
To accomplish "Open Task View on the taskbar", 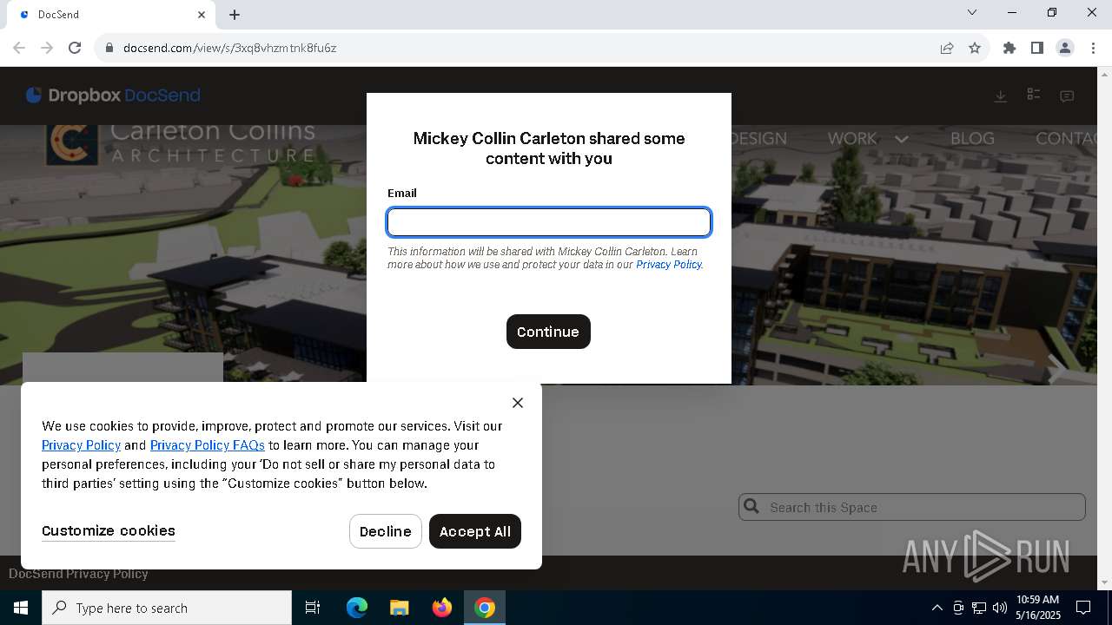I will pos(313,608).
